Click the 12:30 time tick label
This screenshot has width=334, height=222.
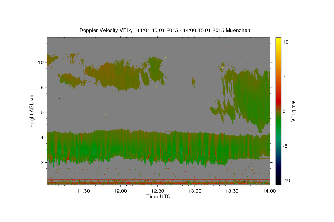point(158,191)
